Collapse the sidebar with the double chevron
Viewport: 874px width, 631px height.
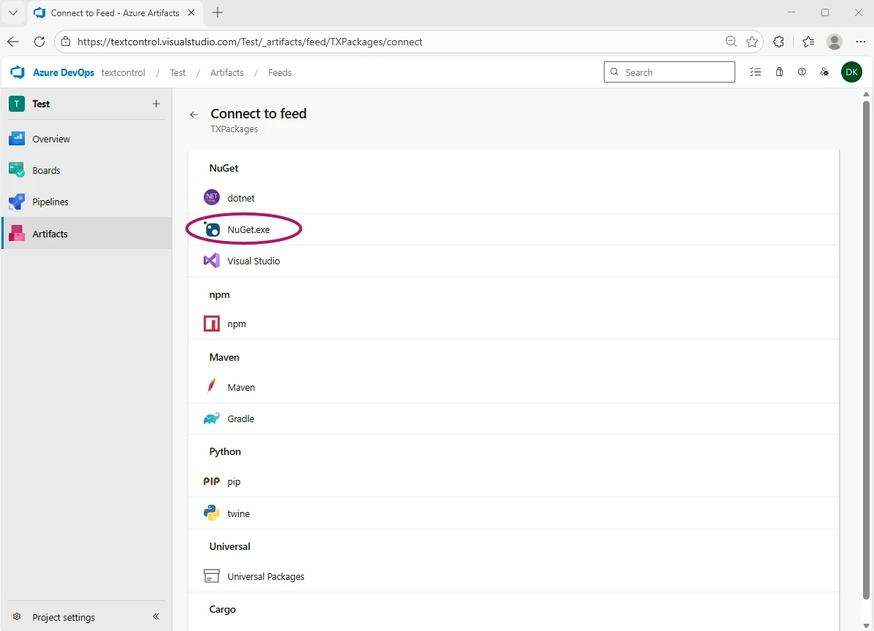(x=156, y=616)
